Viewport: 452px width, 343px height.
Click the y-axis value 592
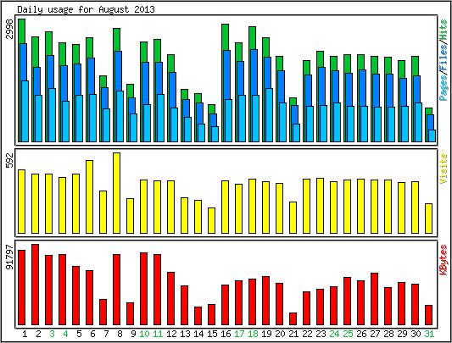tap(9, 160)
